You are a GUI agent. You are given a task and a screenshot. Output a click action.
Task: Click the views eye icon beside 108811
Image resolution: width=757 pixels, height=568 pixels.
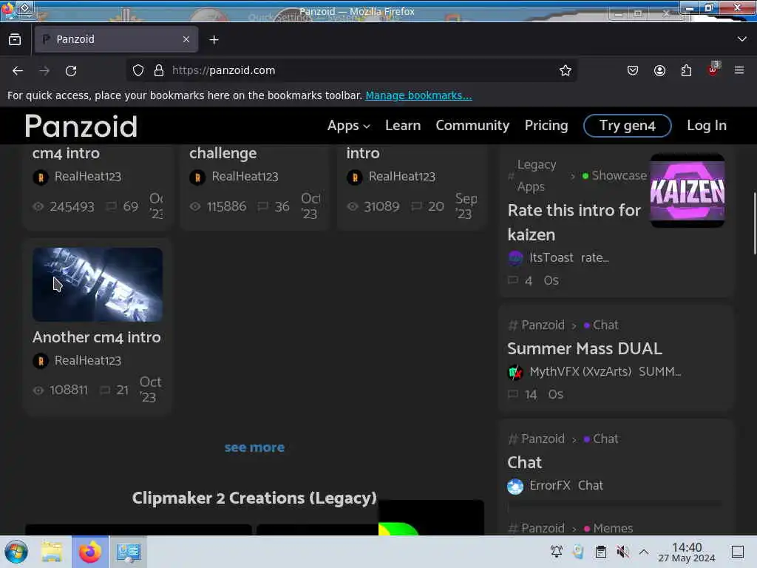(38, 390)
